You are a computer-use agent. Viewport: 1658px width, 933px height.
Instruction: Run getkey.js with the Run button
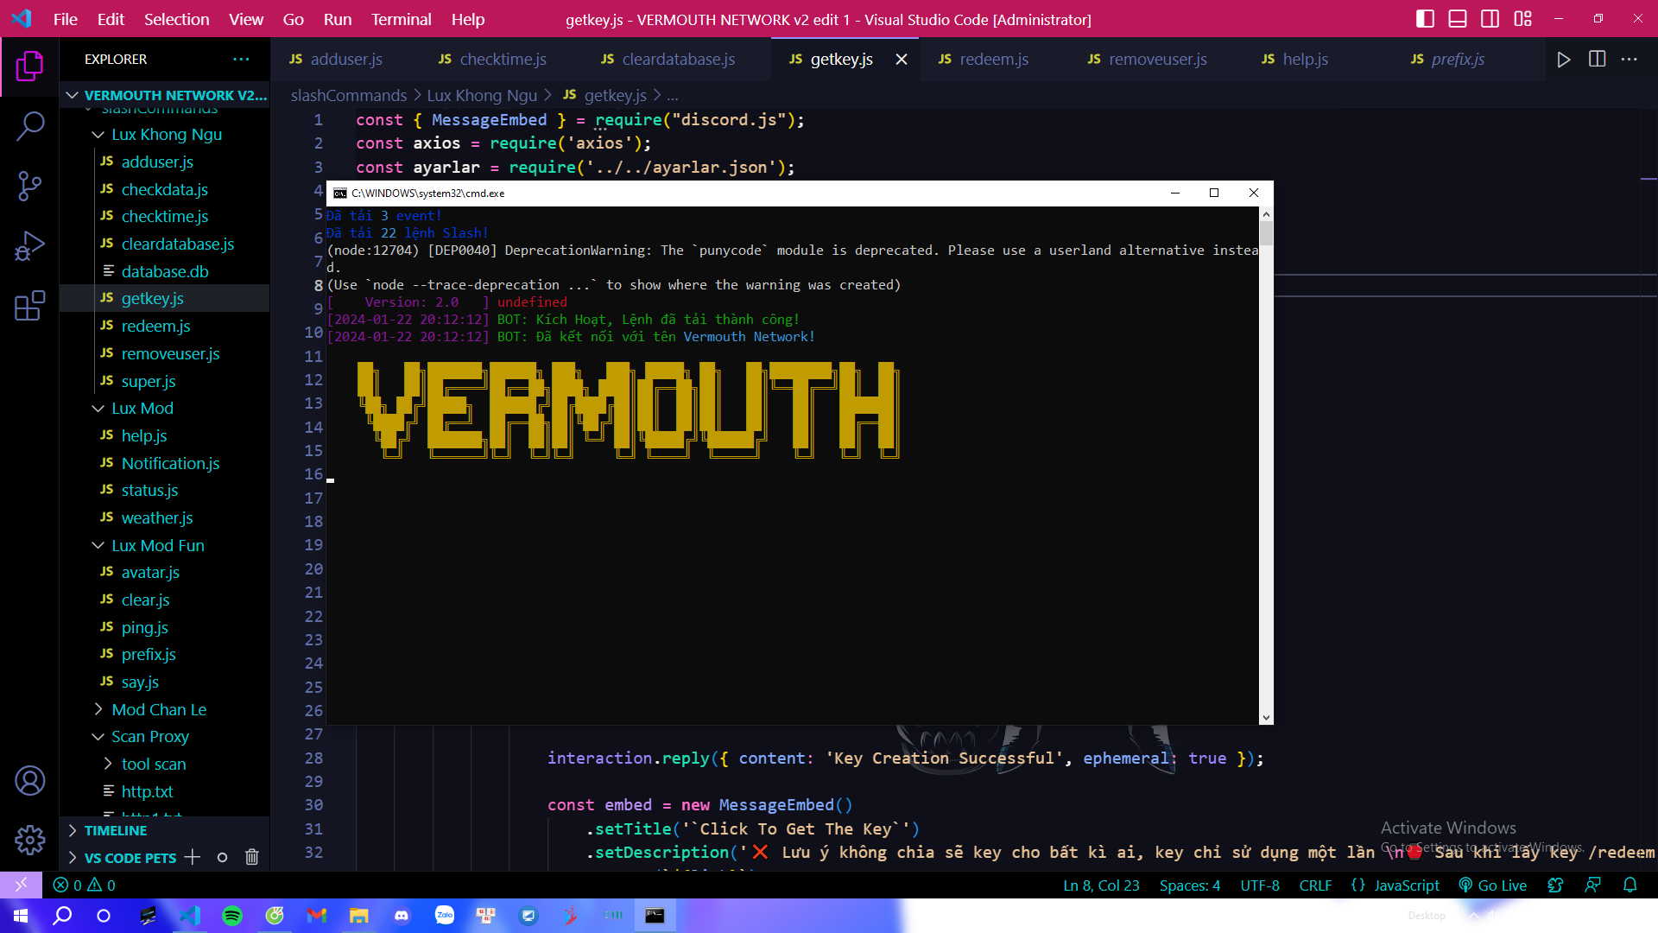pyautogui.click(x=1564, y=60)
